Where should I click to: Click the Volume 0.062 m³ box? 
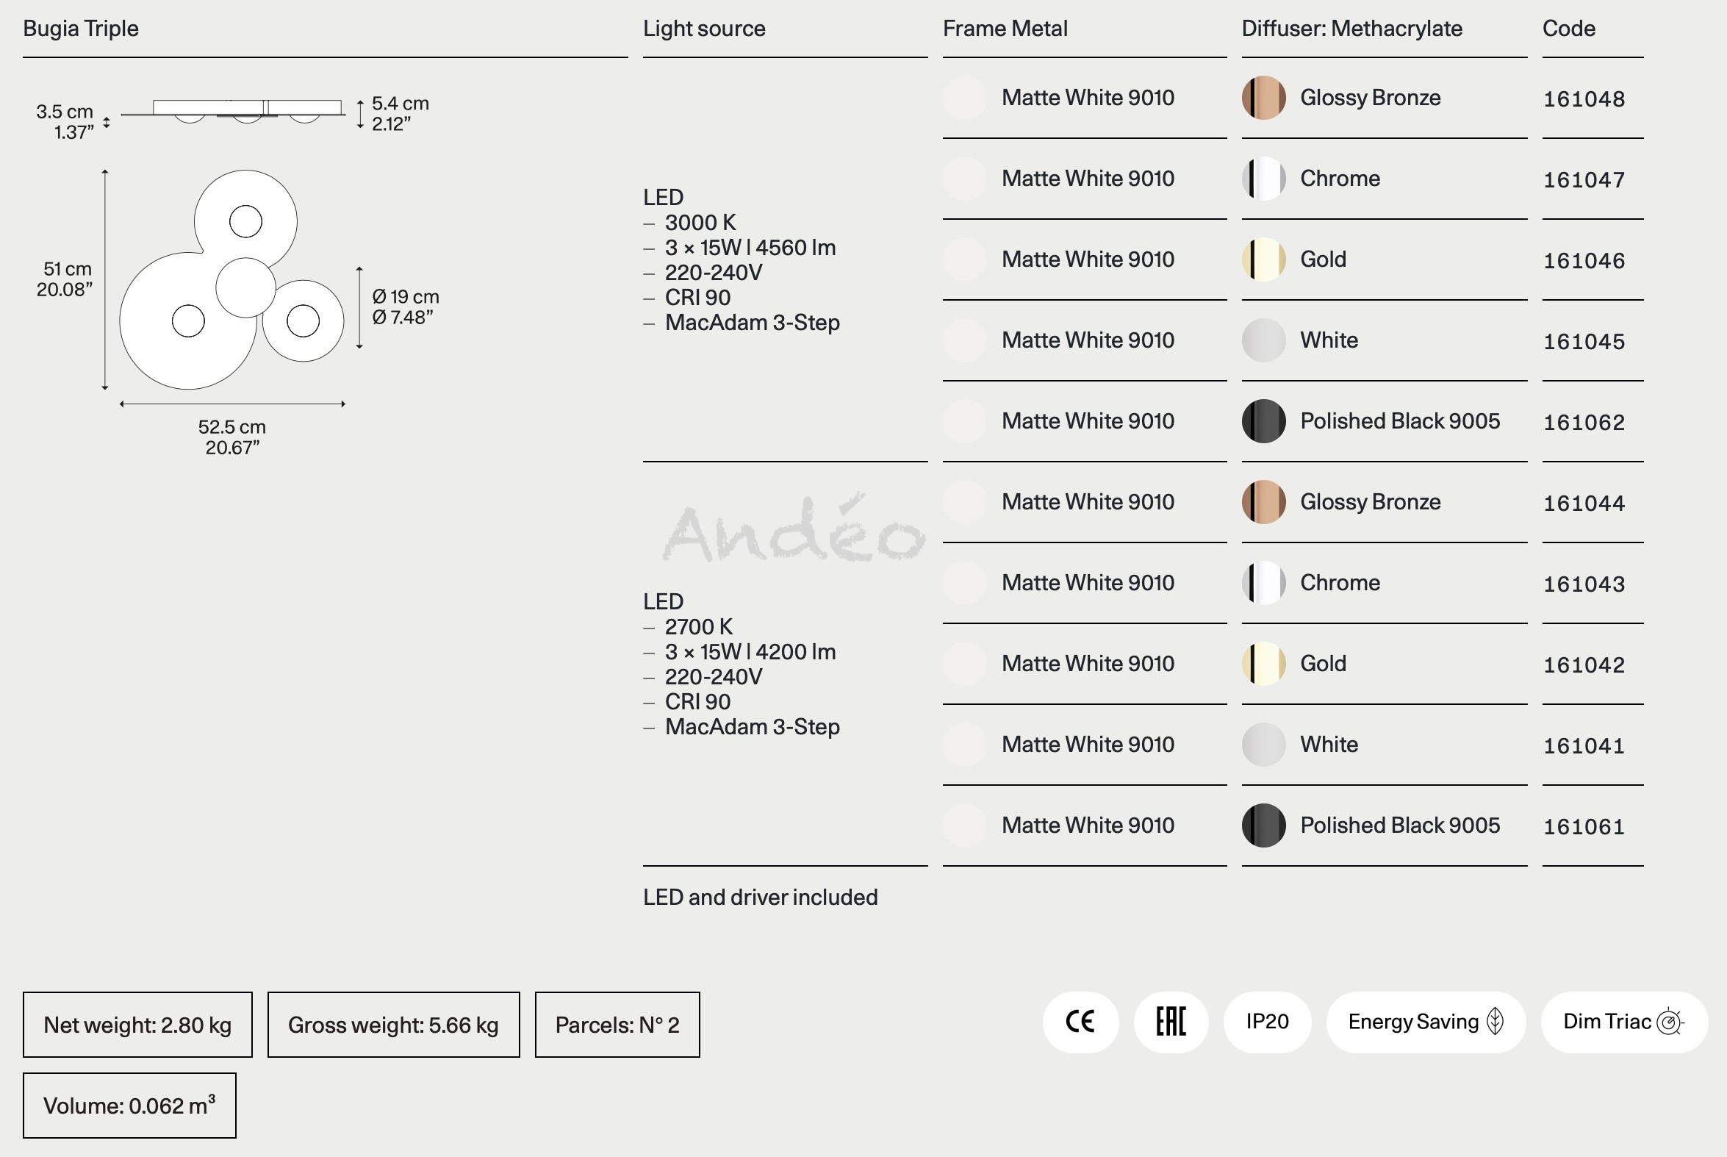point(130,1106)
